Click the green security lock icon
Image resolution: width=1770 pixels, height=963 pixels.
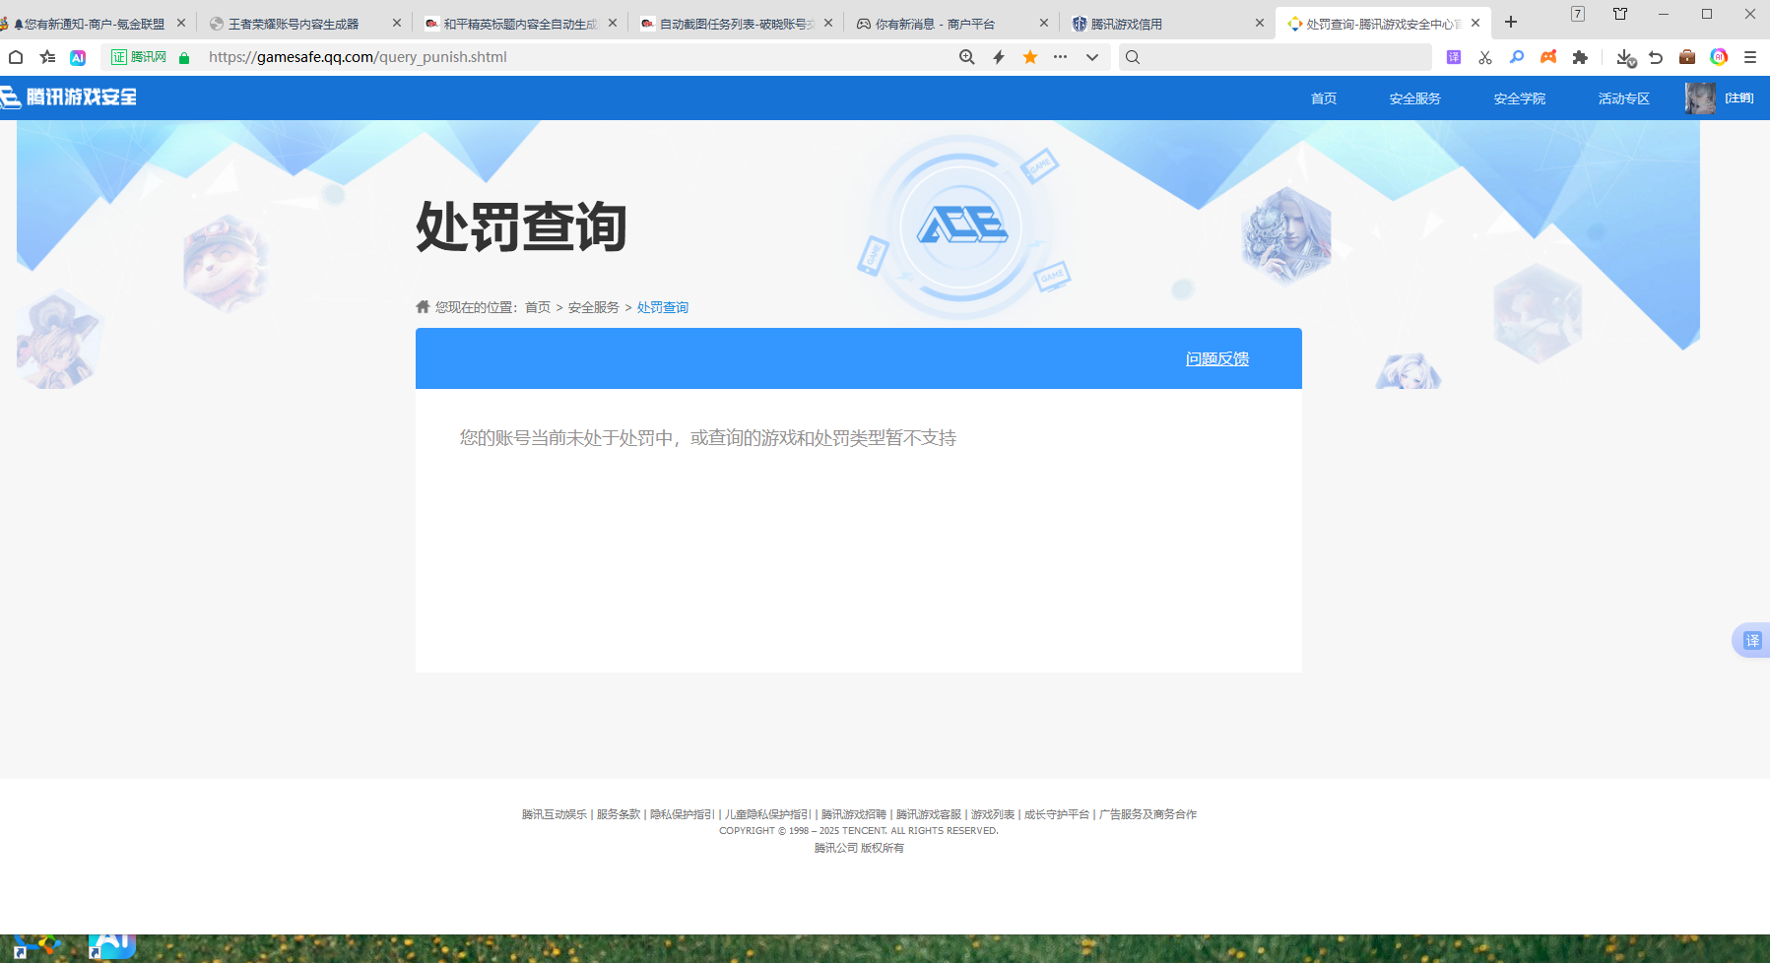[184, 58]
